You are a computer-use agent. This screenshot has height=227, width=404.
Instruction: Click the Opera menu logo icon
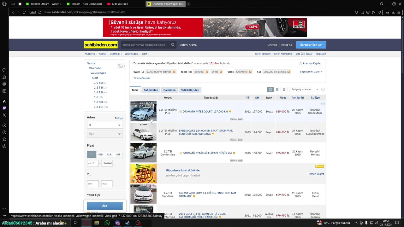pyautogui.click(x=4, y=4)
